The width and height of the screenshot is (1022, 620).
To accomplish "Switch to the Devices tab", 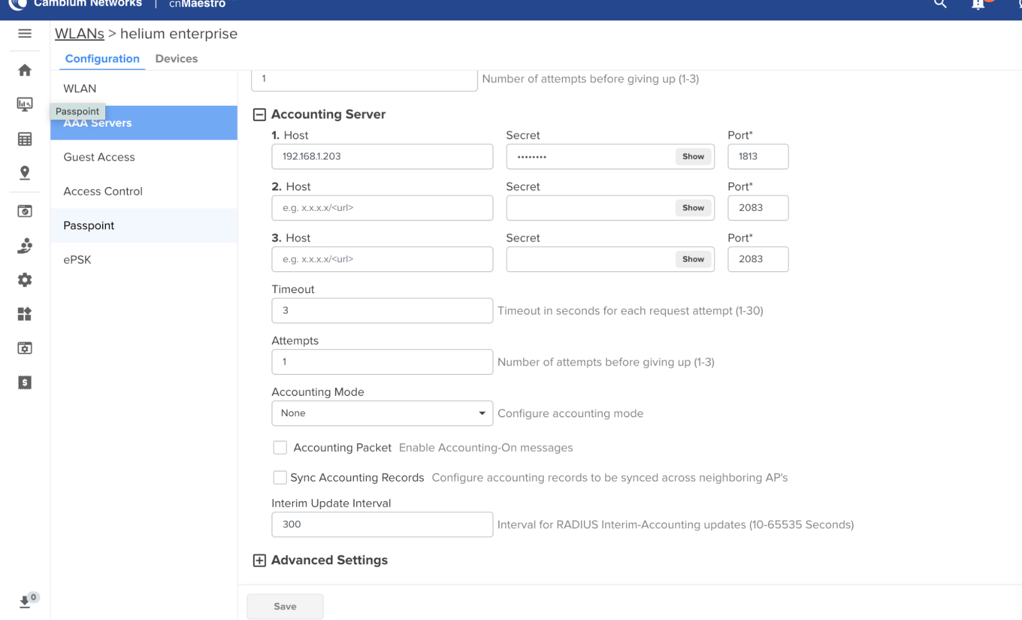I will (x=176, y=59).
